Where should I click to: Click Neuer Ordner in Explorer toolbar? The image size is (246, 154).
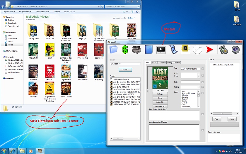coord(69,12)
